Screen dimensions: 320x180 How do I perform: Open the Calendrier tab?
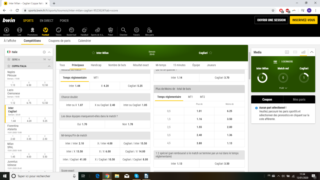point(84,41)
